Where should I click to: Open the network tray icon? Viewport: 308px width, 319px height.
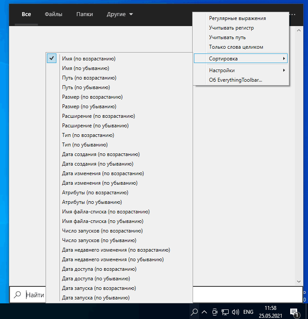(x=225, y=312)
